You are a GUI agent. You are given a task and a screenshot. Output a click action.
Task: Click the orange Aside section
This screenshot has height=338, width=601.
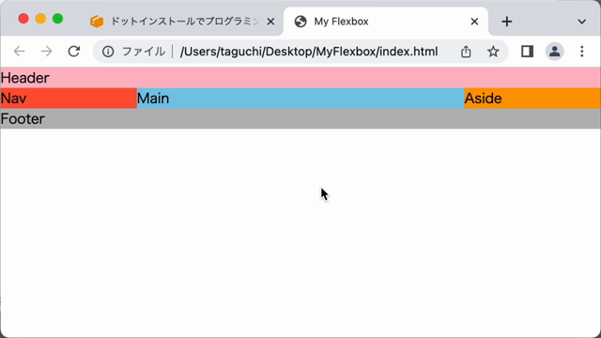click(532, 98)
